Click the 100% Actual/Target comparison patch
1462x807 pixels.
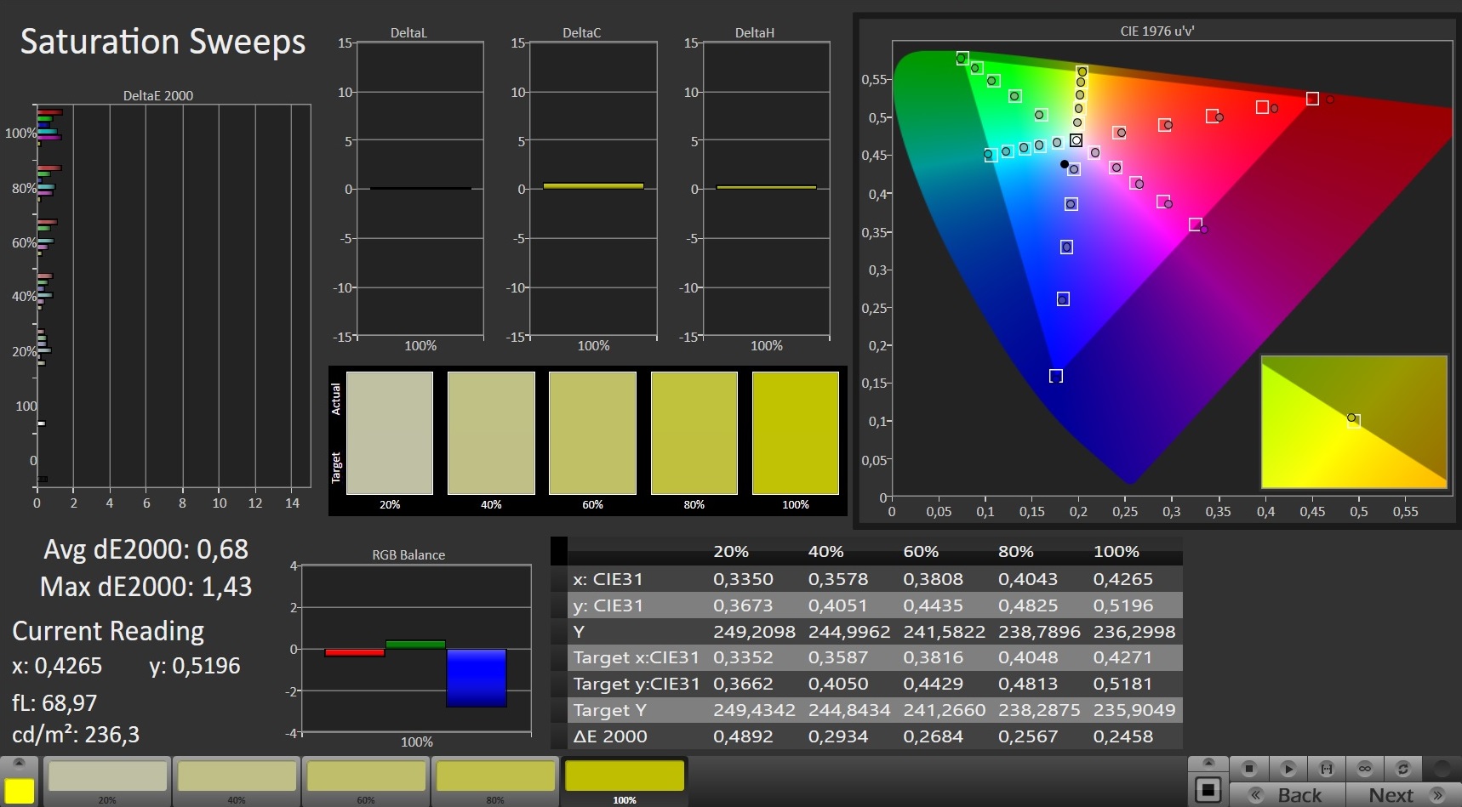pos(795,433)
